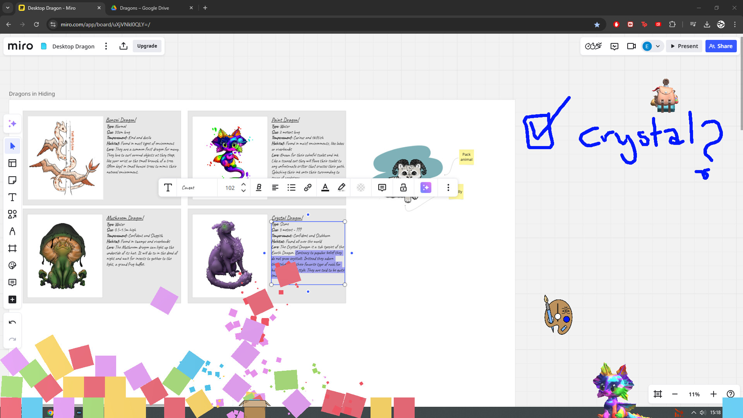This screenshot has width=743, height=418.
Task: Toggle bulleted list formatting
Action: point(291,187)
